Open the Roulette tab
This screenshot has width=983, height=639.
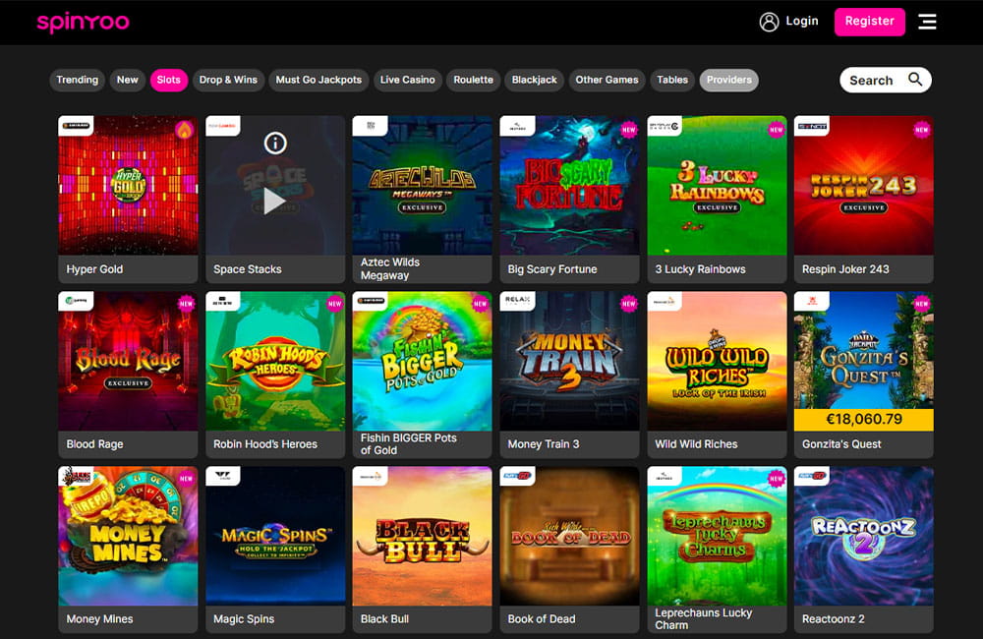click(x=474, y=80)
